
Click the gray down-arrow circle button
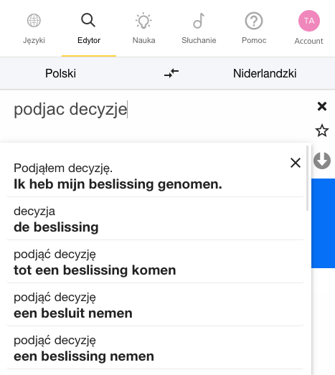tap(322, 161)
